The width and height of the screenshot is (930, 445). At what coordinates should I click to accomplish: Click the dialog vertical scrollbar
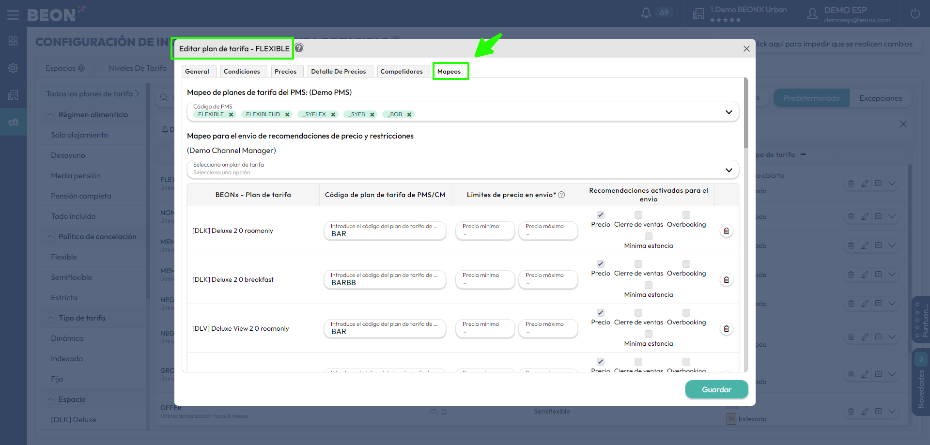pos(745,113)
